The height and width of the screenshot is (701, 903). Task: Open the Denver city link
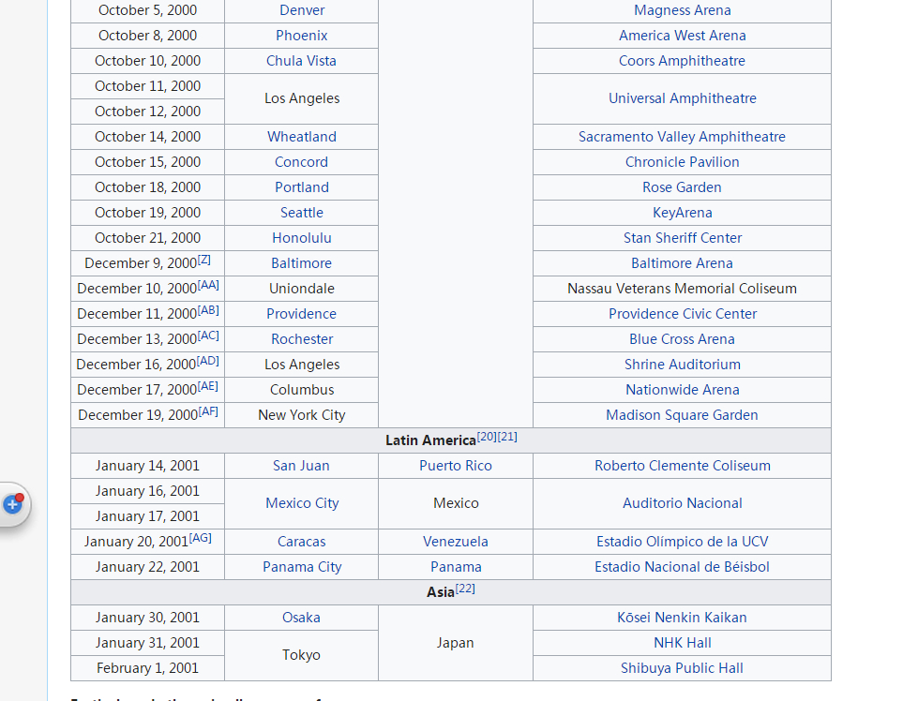click(x=302, y=10)
